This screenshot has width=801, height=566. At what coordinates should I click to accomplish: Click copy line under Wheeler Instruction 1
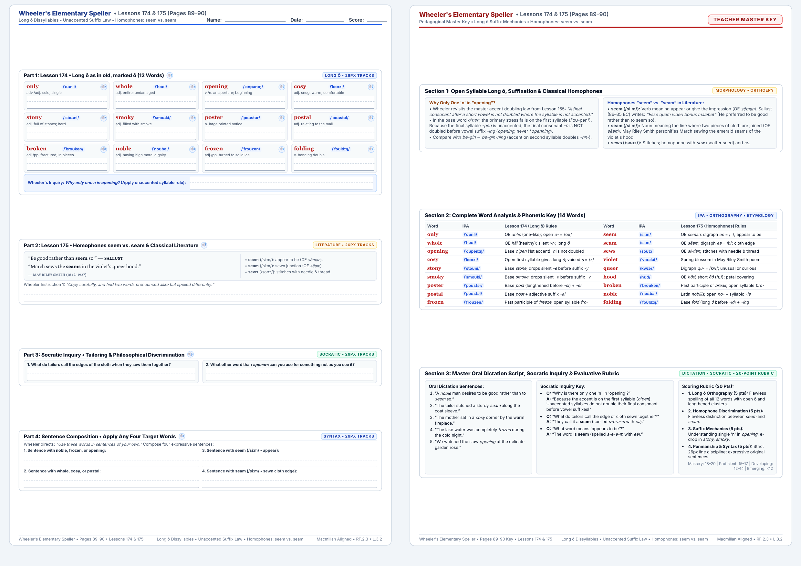[200, 295]
